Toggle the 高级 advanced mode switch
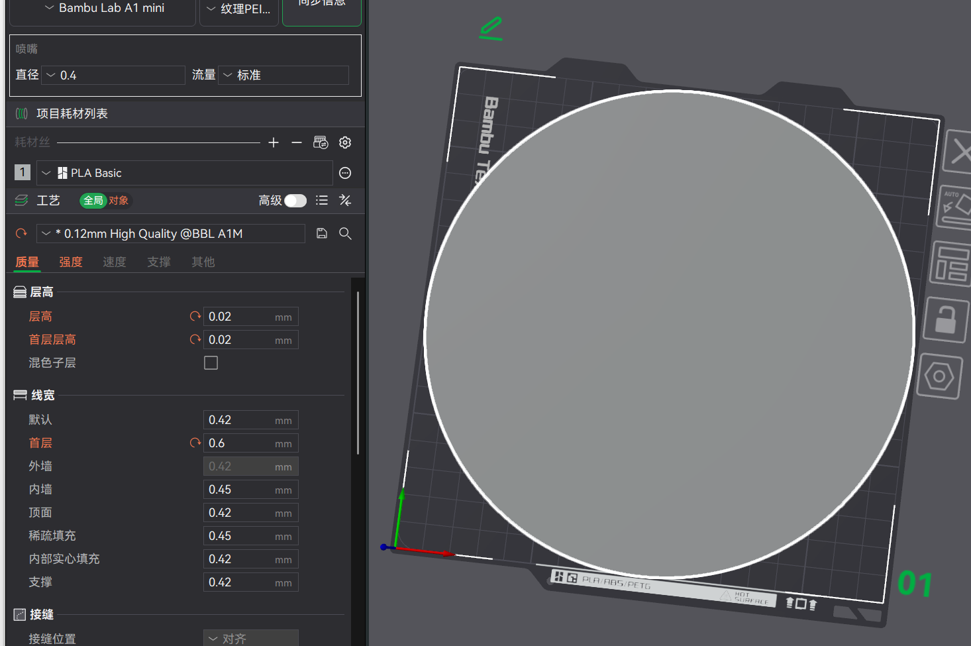971x646 pixels. [x=295, y=201]
